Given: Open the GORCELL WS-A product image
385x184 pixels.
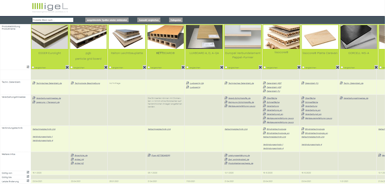Looking at the screenshot, I should pyautogui.click(x=358, y=37).
